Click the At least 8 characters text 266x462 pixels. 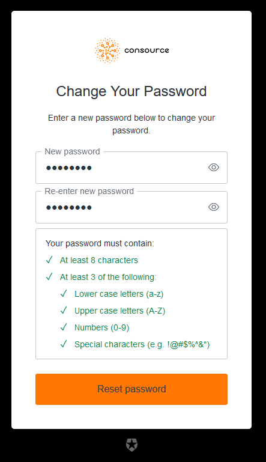(99, 260)
